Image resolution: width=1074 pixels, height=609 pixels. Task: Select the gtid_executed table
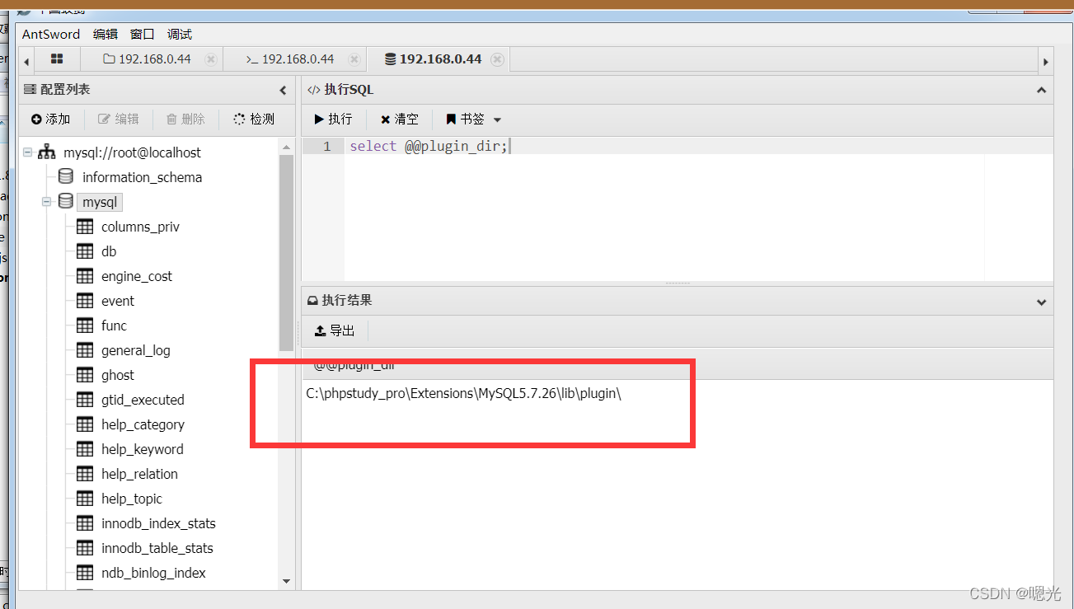143,400
